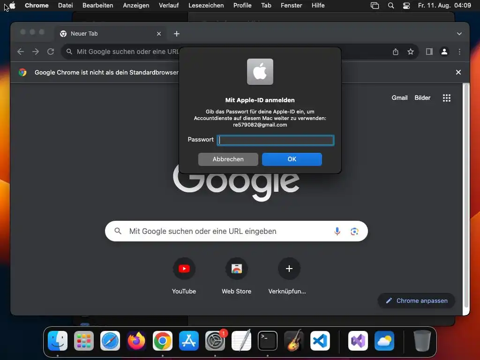Go back with the back arrow

pyautogui.click(x=21, y=52)
